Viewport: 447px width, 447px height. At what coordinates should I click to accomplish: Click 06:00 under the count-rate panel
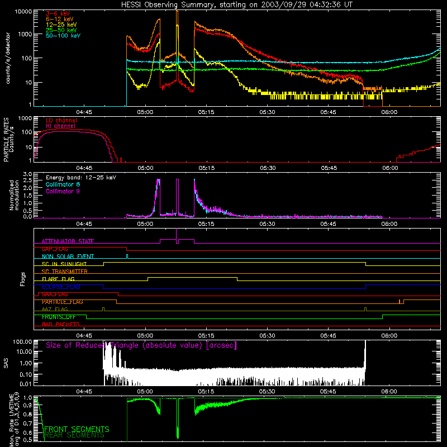[x=389, y=112]
